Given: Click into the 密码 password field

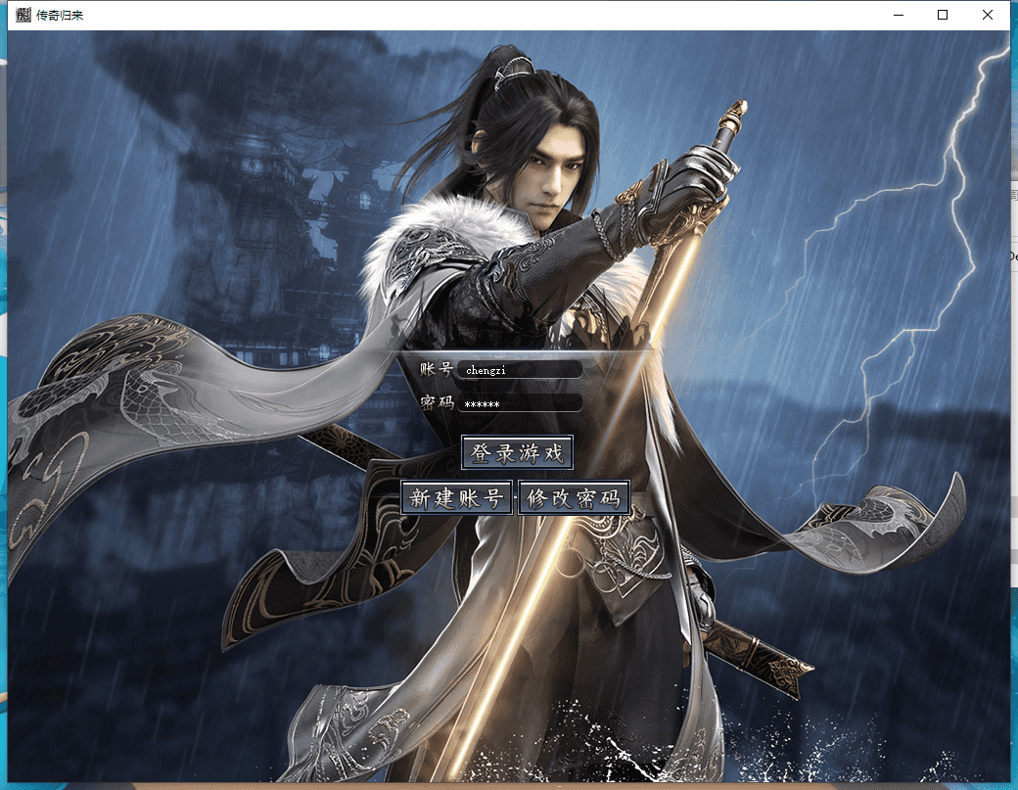Looking at the screenshot, I should tap(520, 403).
